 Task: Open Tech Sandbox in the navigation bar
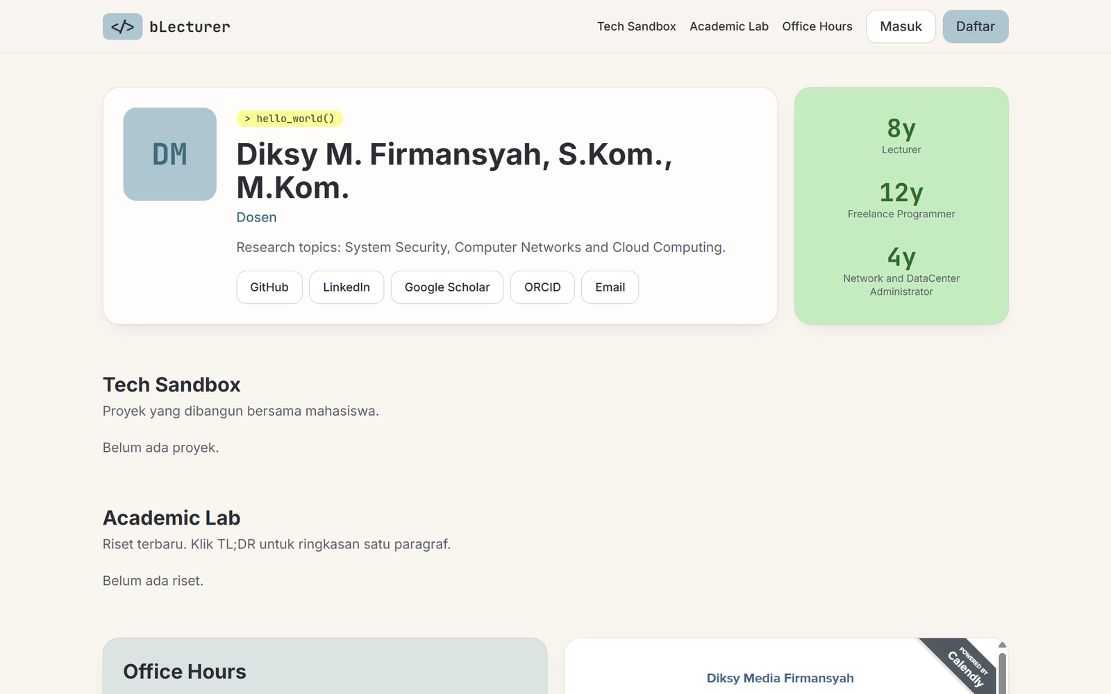(637, 26)
